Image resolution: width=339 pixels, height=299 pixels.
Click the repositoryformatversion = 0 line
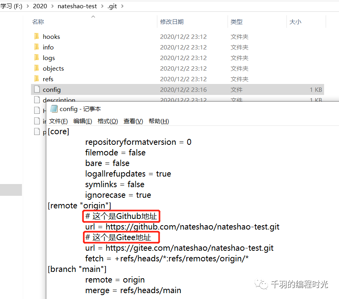coord(139,142)
